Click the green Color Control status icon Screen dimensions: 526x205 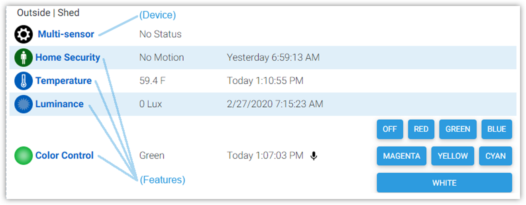24,156
